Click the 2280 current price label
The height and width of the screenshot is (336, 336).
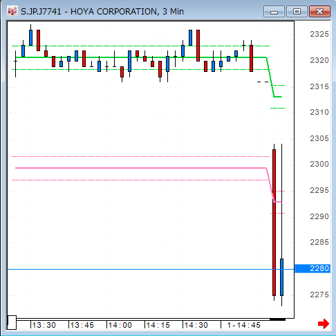(x=312, y=268)
